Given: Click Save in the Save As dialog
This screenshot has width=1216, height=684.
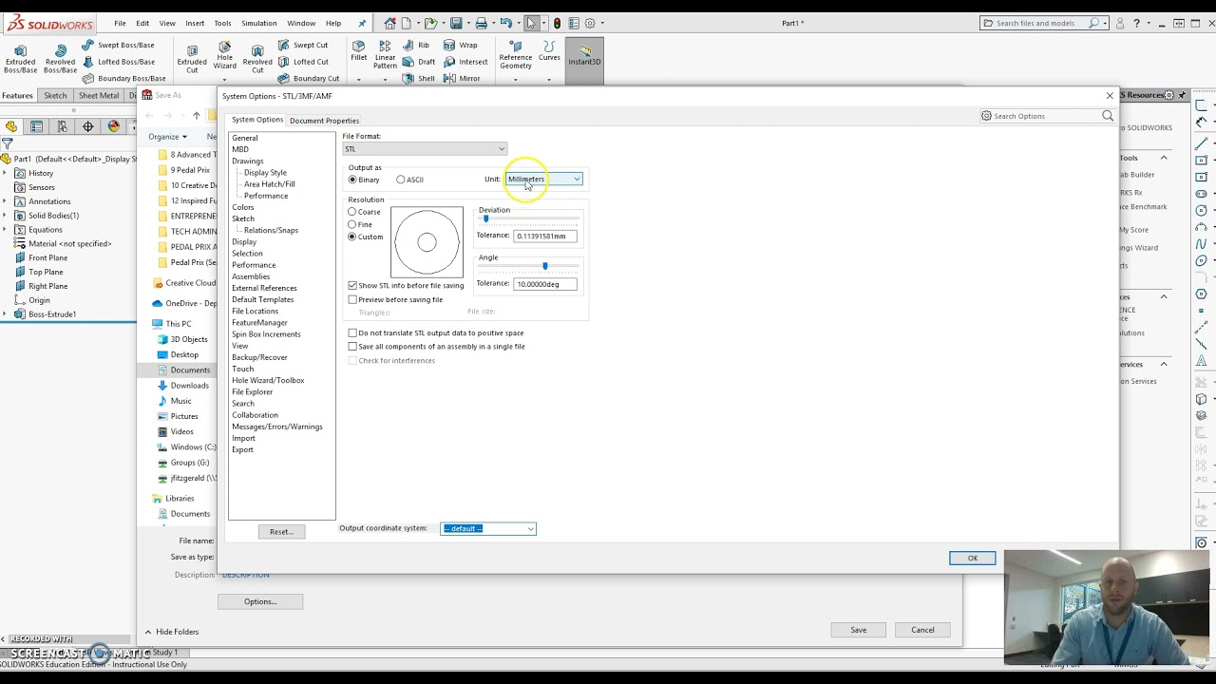Looking at the screenshot, I should (858, 630).
